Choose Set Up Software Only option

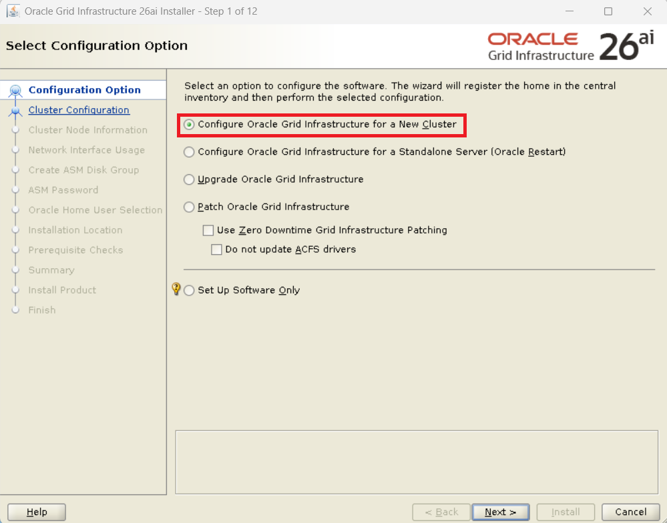tap(190, 291)
